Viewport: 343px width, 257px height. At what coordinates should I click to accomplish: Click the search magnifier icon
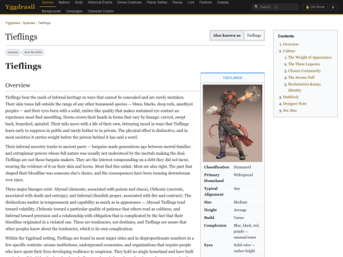click(x=257, y=7)
